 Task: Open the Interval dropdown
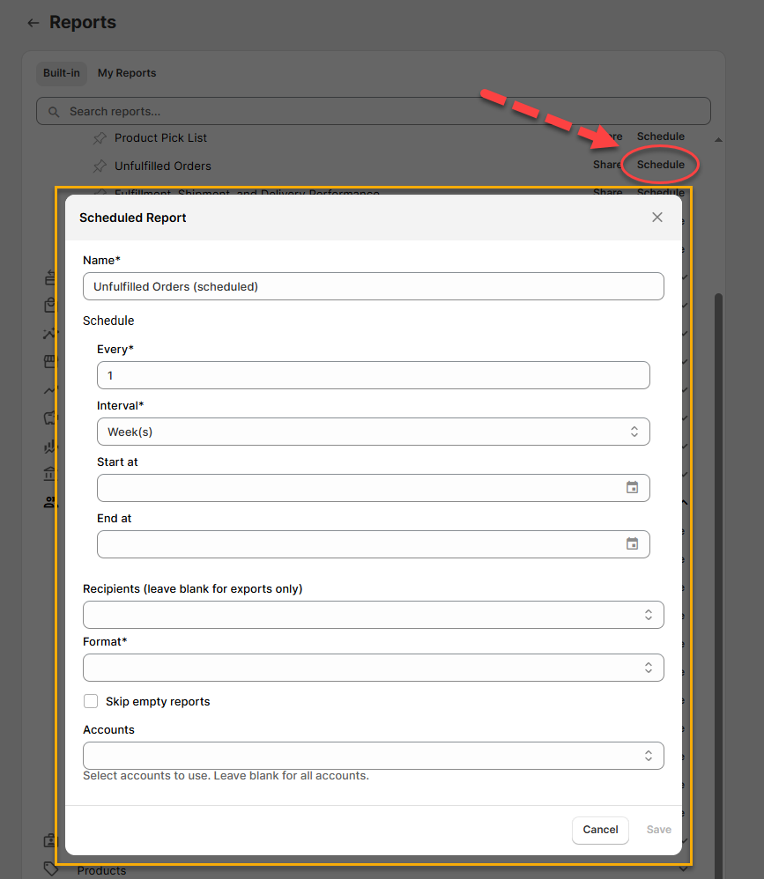click(373, 432)
